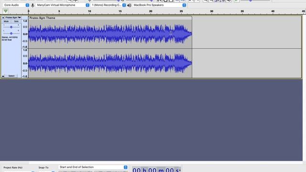Click the track gain slider knob
This screenshot has width=306, height=172.
[11, 27]
